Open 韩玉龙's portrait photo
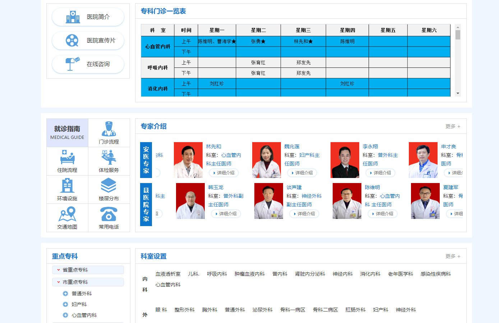Screen dimensions: 499x323 (190, 201)
